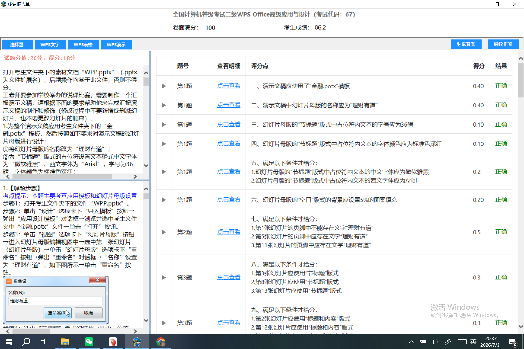Show hidden system tray icons
524x349 pixels.
411,342
